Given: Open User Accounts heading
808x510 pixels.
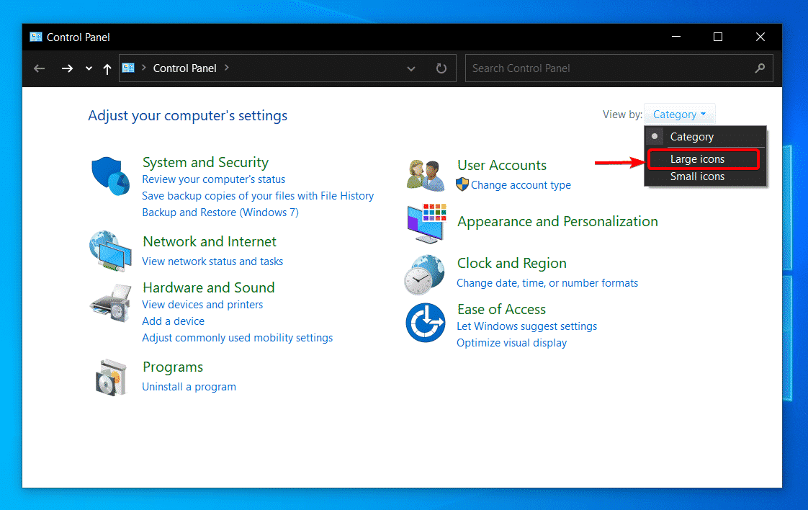Looking at the screenshot, I should click(x=501, y=165).
